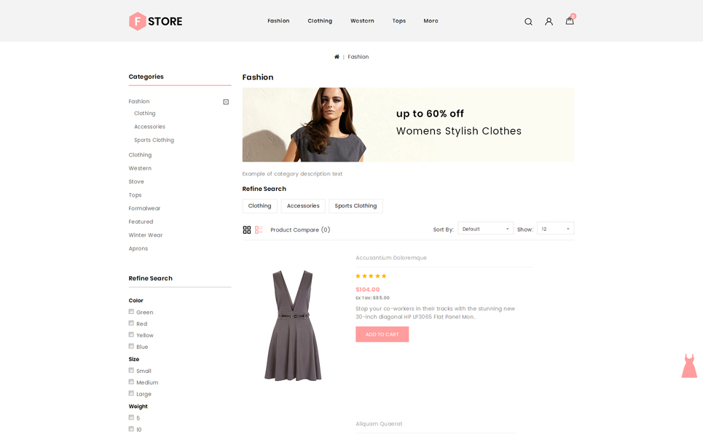Image resolution: width=703 pixels, height=437 pixels.
Task: Click the F STORE logo
Action: [x=156, y=21]
